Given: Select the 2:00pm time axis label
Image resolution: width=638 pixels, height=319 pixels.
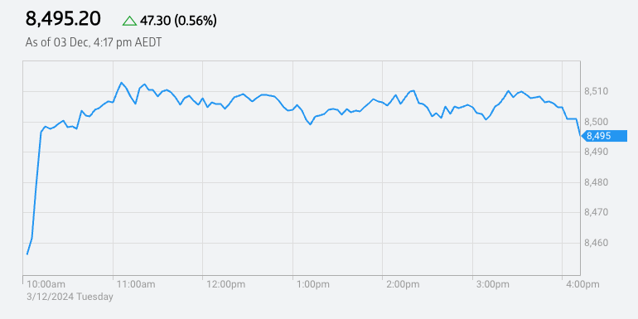Looking at the screenshot, I should tap(404, 284).
